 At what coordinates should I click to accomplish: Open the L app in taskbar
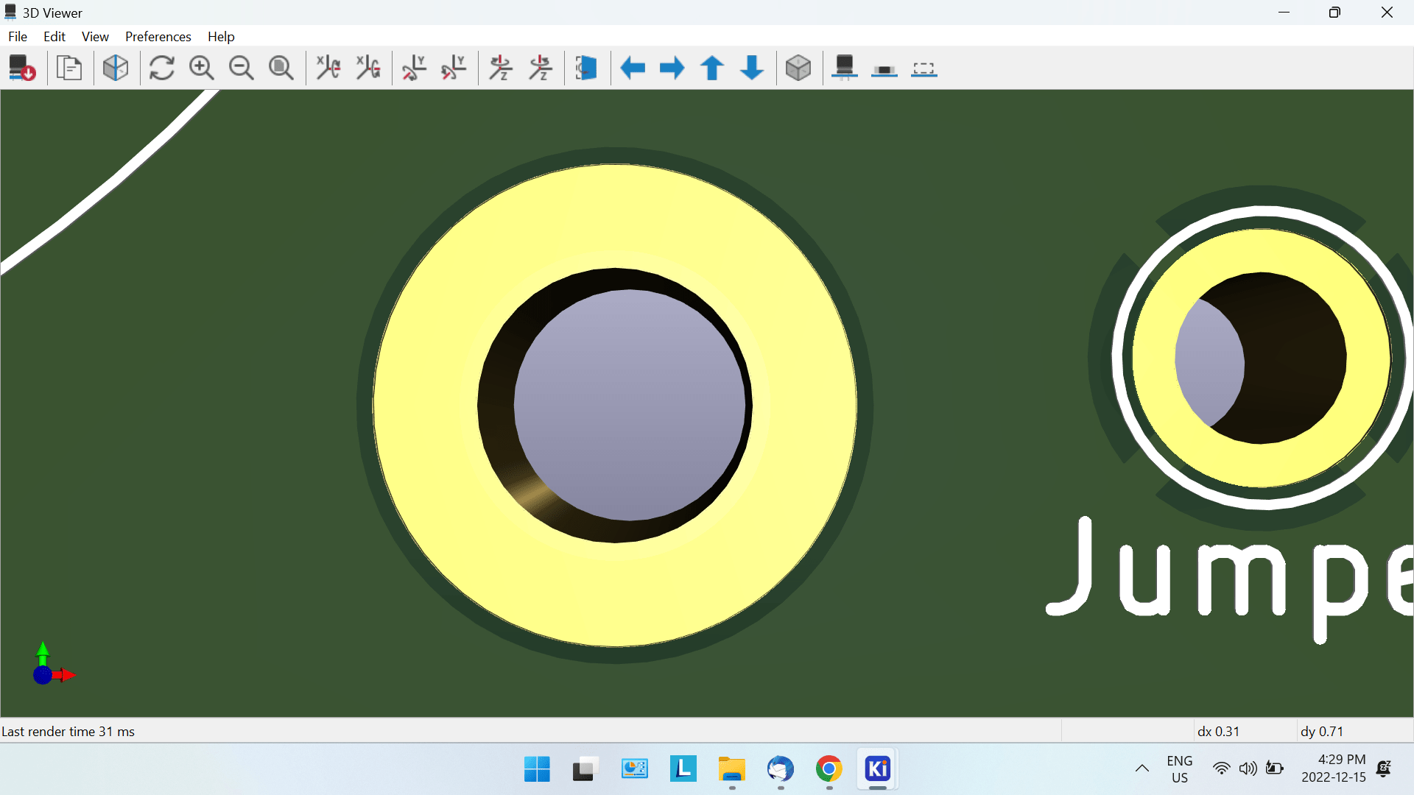coord(683,769)
